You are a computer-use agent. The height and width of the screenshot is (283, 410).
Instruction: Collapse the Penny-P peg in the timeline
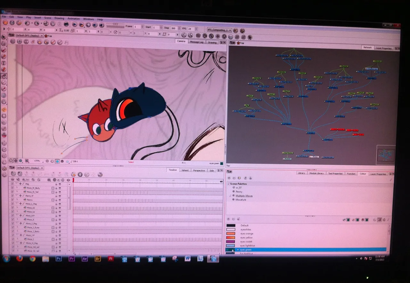tap(17, 196)
